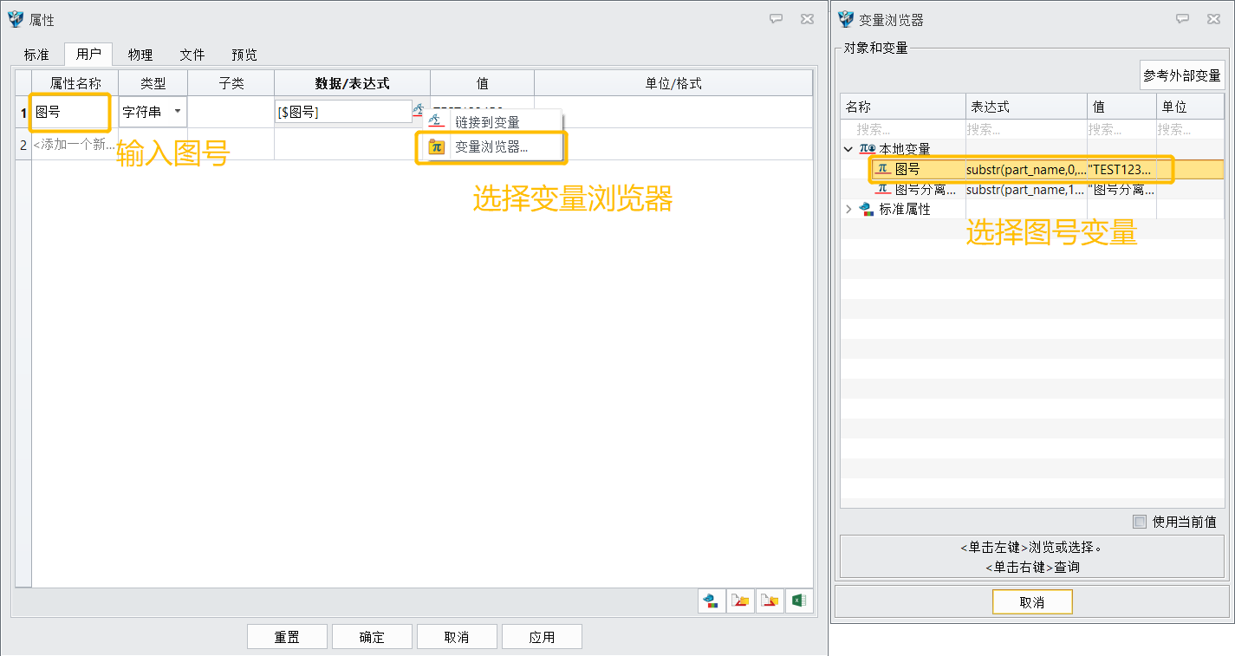Click the Excel export icon in properties dialog

coord(799,601)
